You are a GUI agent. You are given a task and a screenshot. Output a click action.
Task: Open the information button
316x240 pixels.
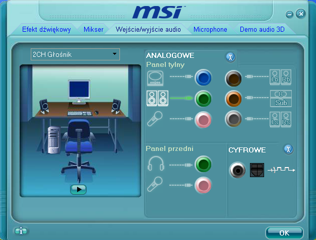pos(21,231)
